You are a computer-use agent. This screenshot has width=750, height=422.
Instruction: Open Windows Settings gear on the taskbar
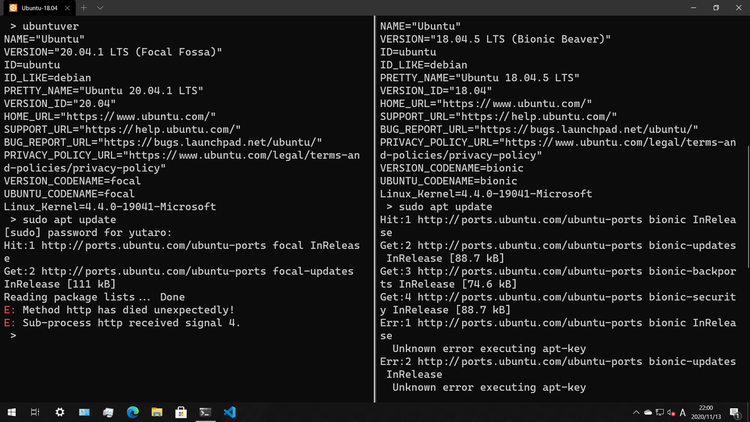pyautogui.click(x=59, y=412)
